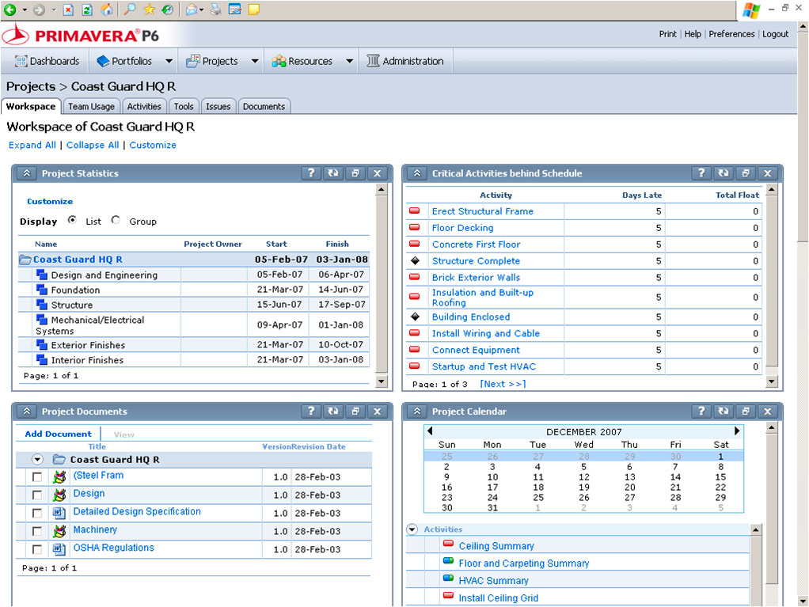This screenshot has height=607, width=809.
Task: Click the browser Back arrow icon
Action: click(x=9, y=9)
